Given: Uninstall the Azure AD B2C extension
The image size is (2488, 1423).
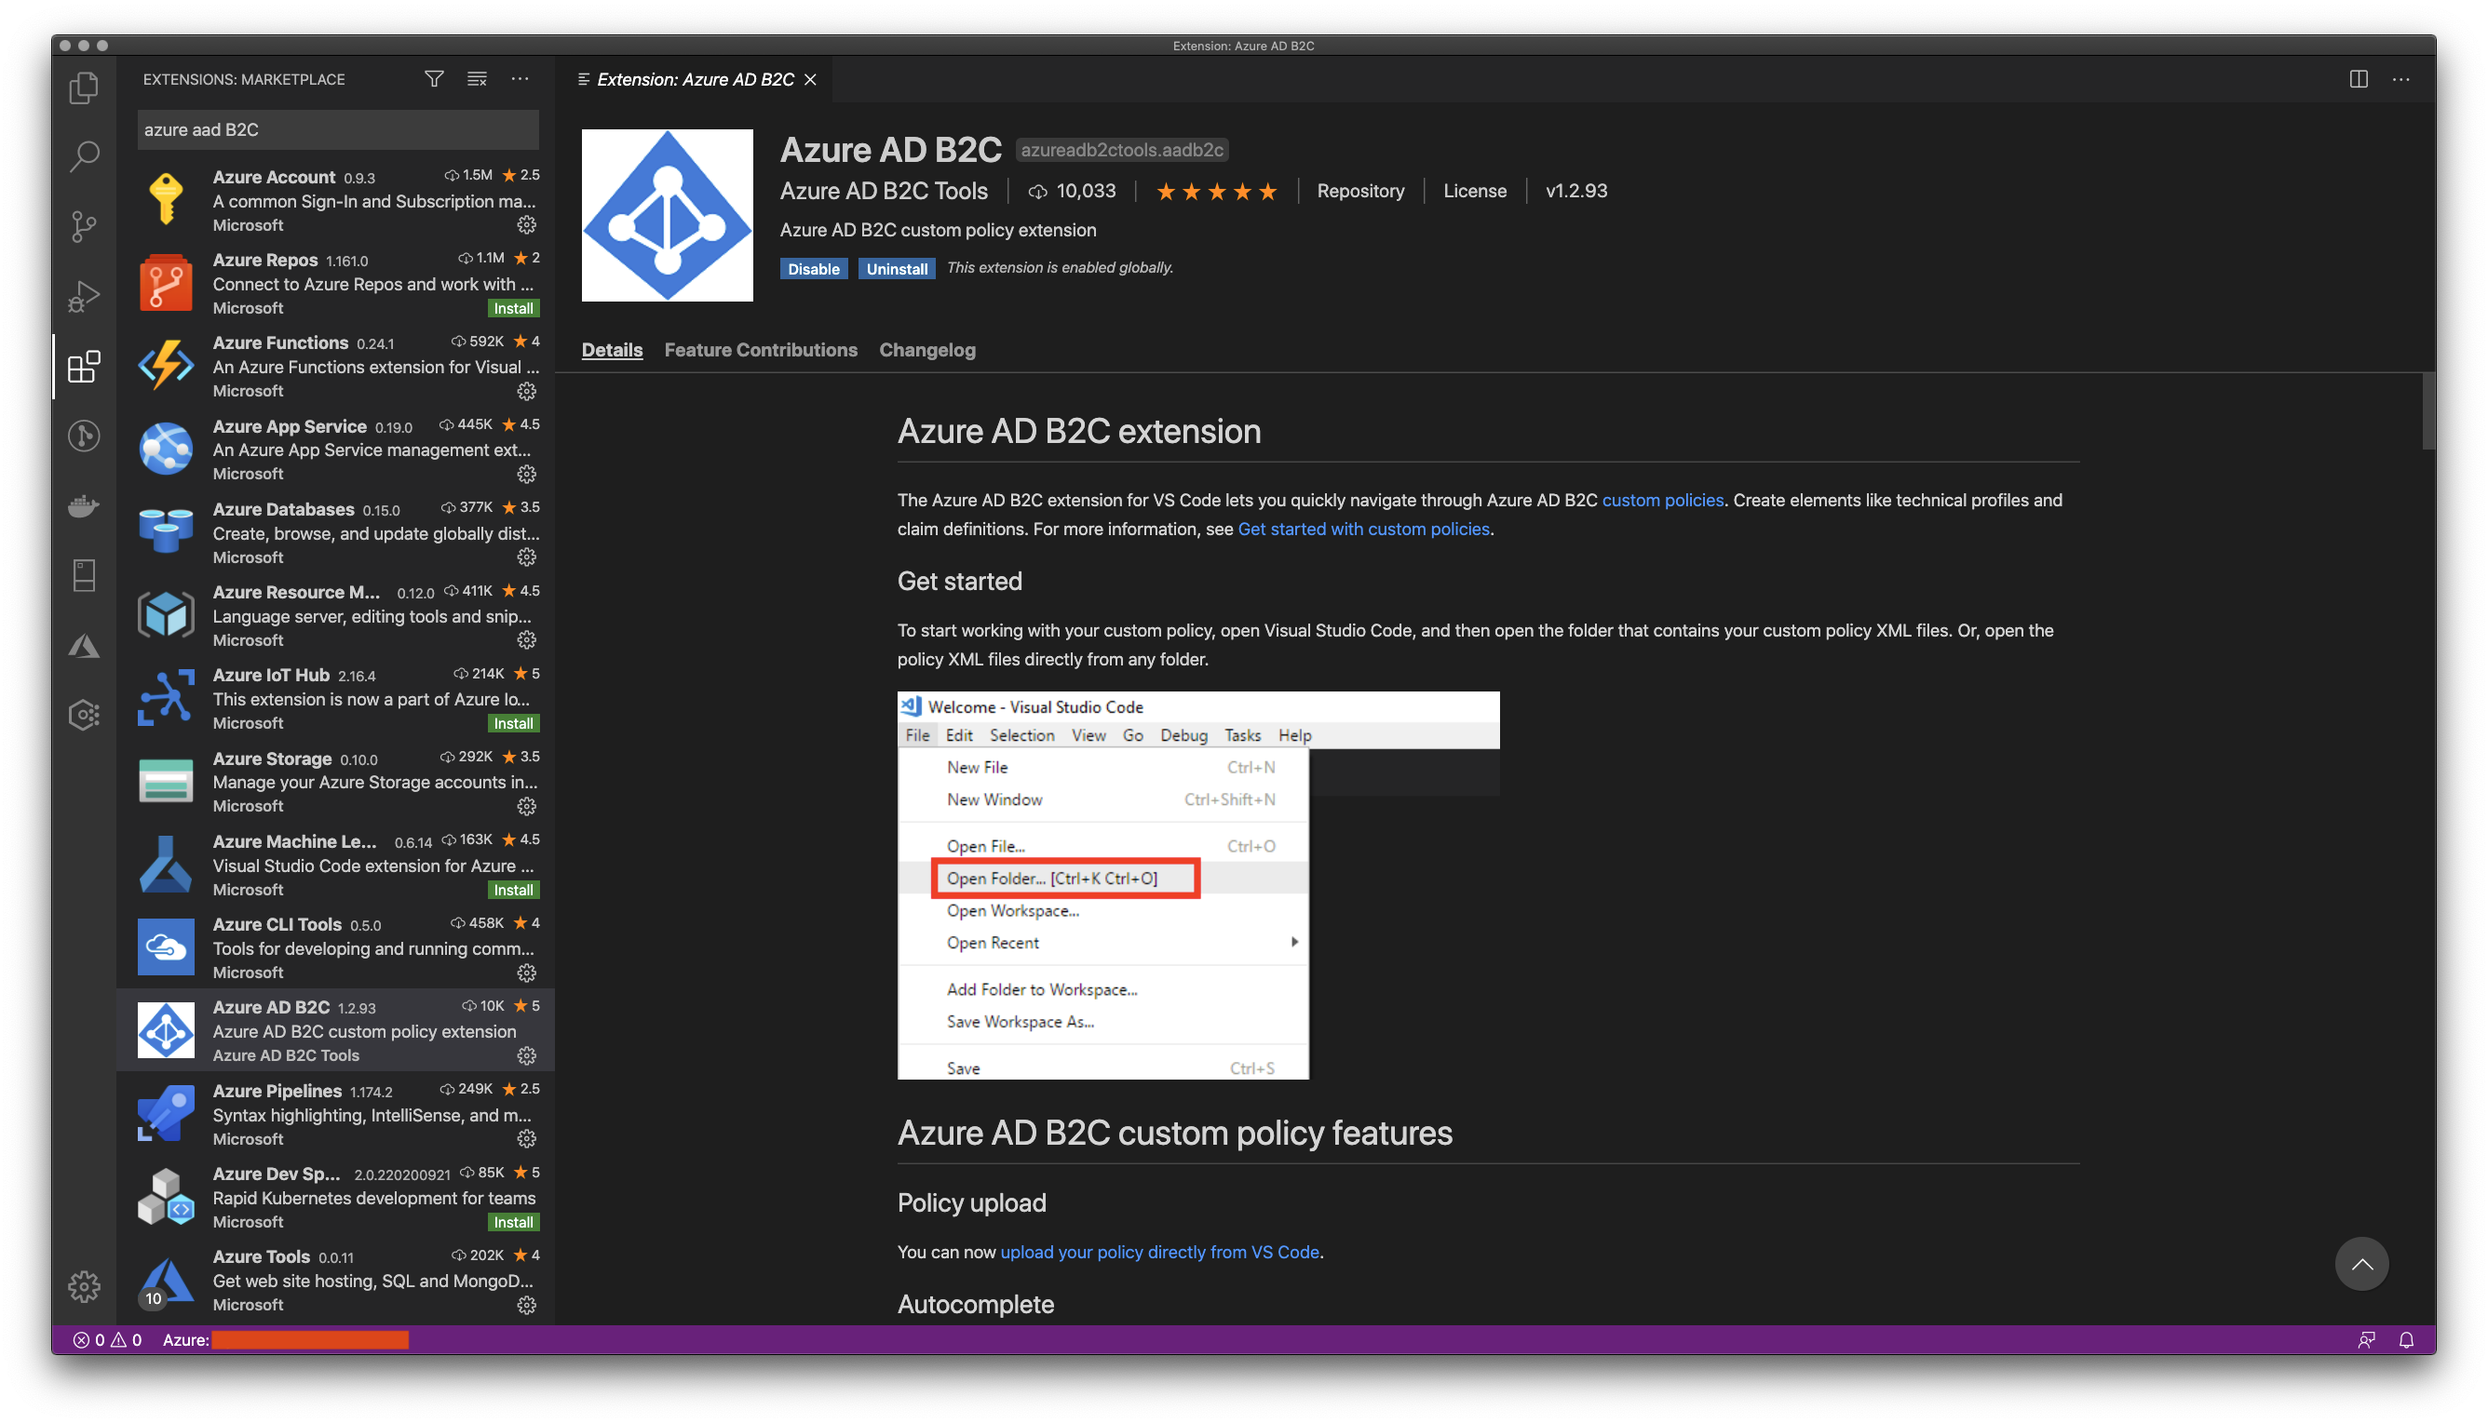Looking at the screenshot, I should click(x=896, y=269).
